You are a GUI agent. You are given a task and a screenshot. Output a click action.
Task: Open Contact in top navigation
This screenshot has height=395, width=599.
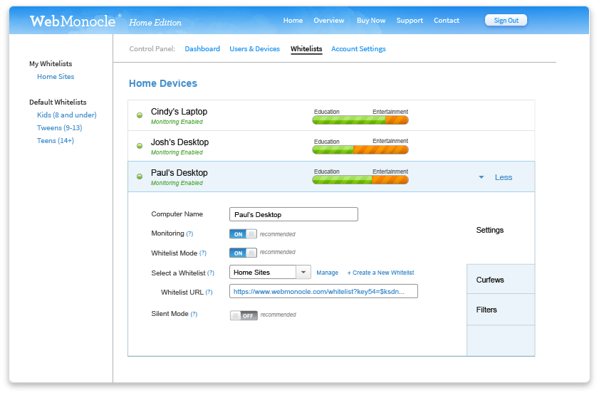[447, 21]
